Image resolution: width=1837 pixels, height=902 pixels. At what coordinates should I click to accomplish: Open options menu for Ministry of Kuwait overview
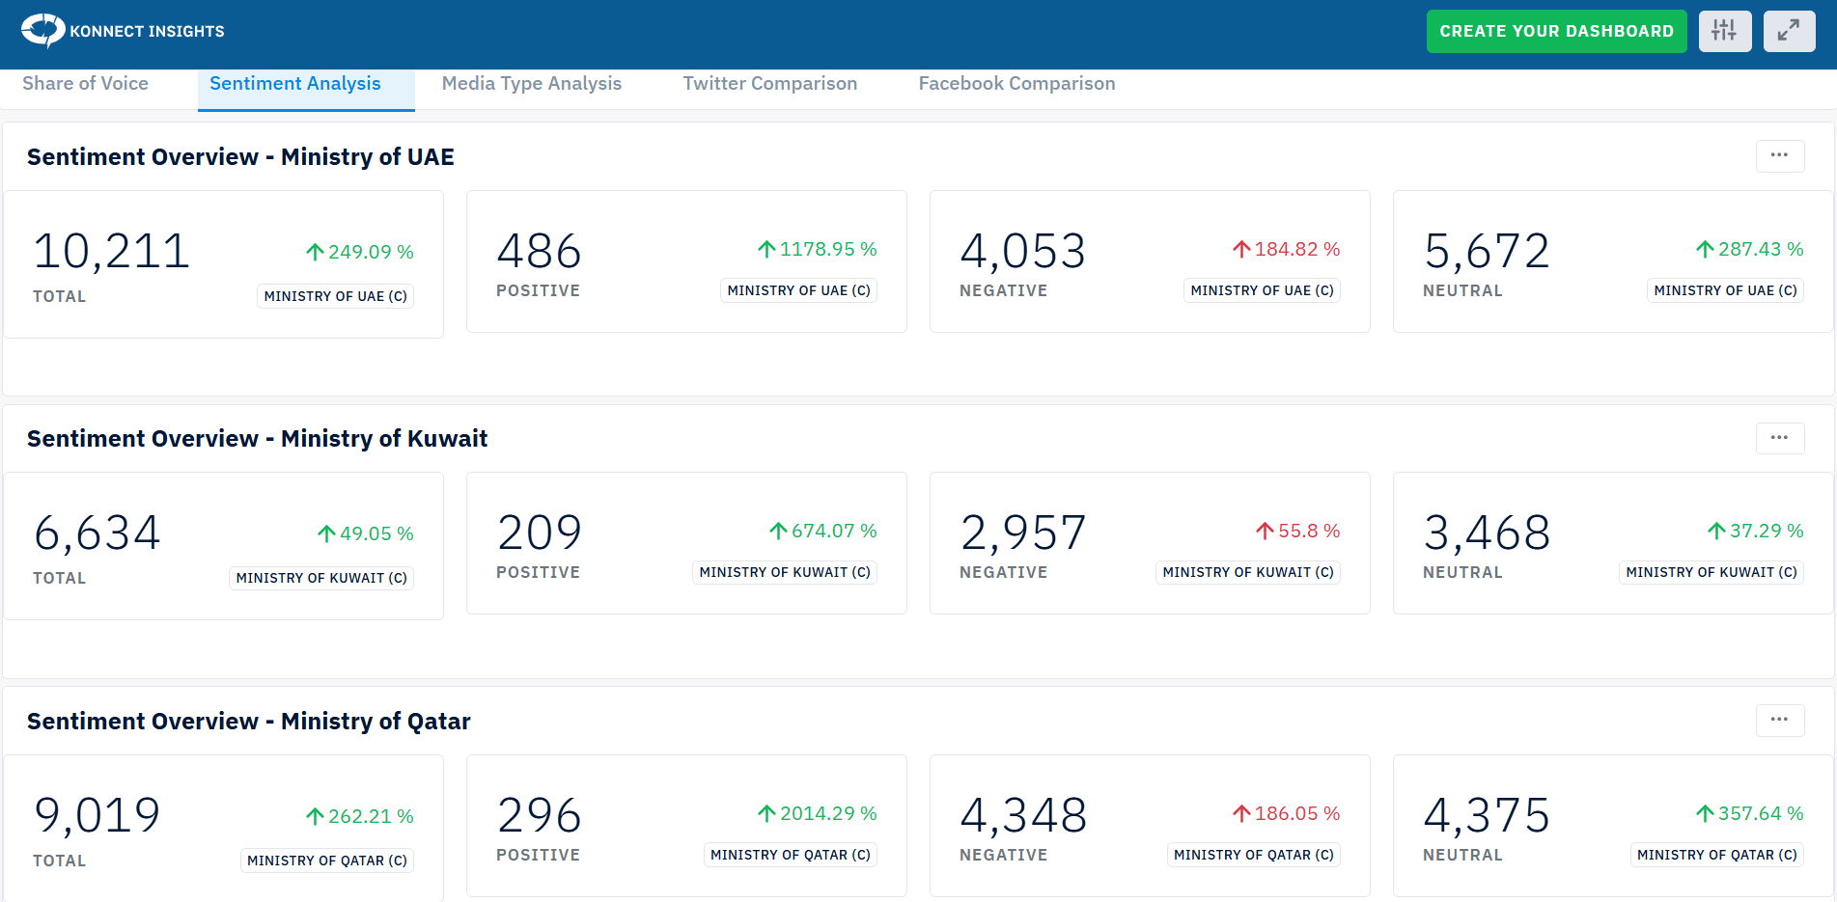pyautogui.click(x=1780, y=438)
